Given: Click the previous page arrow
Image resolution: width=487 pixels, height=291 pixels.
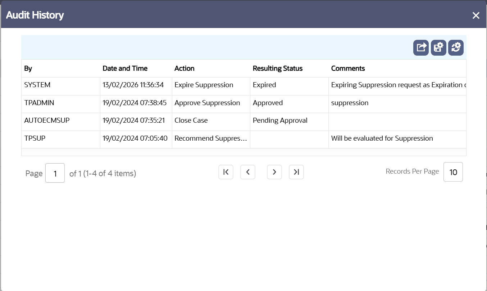Looking at the screenshot, I should tap(248, 172).
